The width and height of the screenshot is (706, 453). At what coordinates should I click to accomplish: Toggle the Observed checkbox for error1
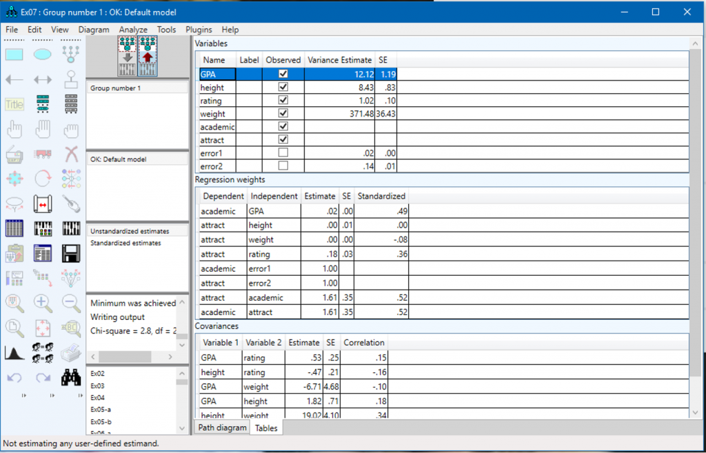click(x=283, y=153)
